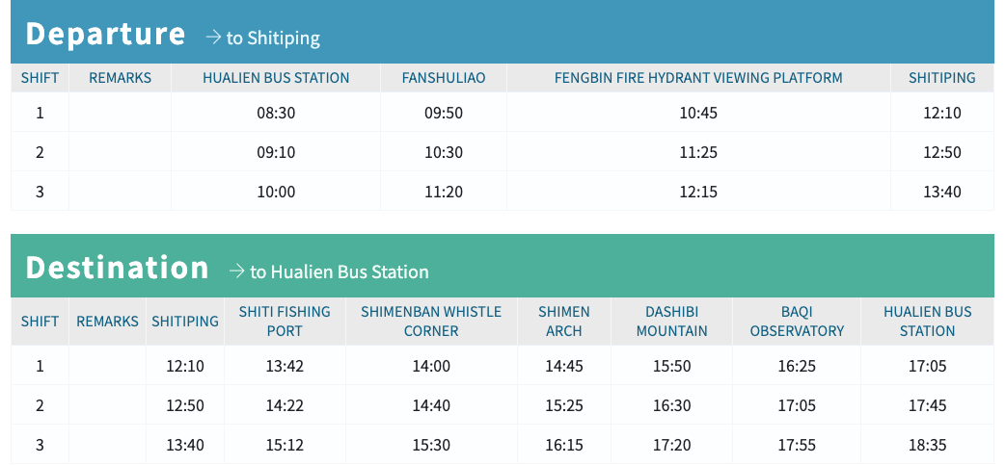Click the 12:15 Fengbin viewing platform time
1006x465 pixels.
coord(698,192)
